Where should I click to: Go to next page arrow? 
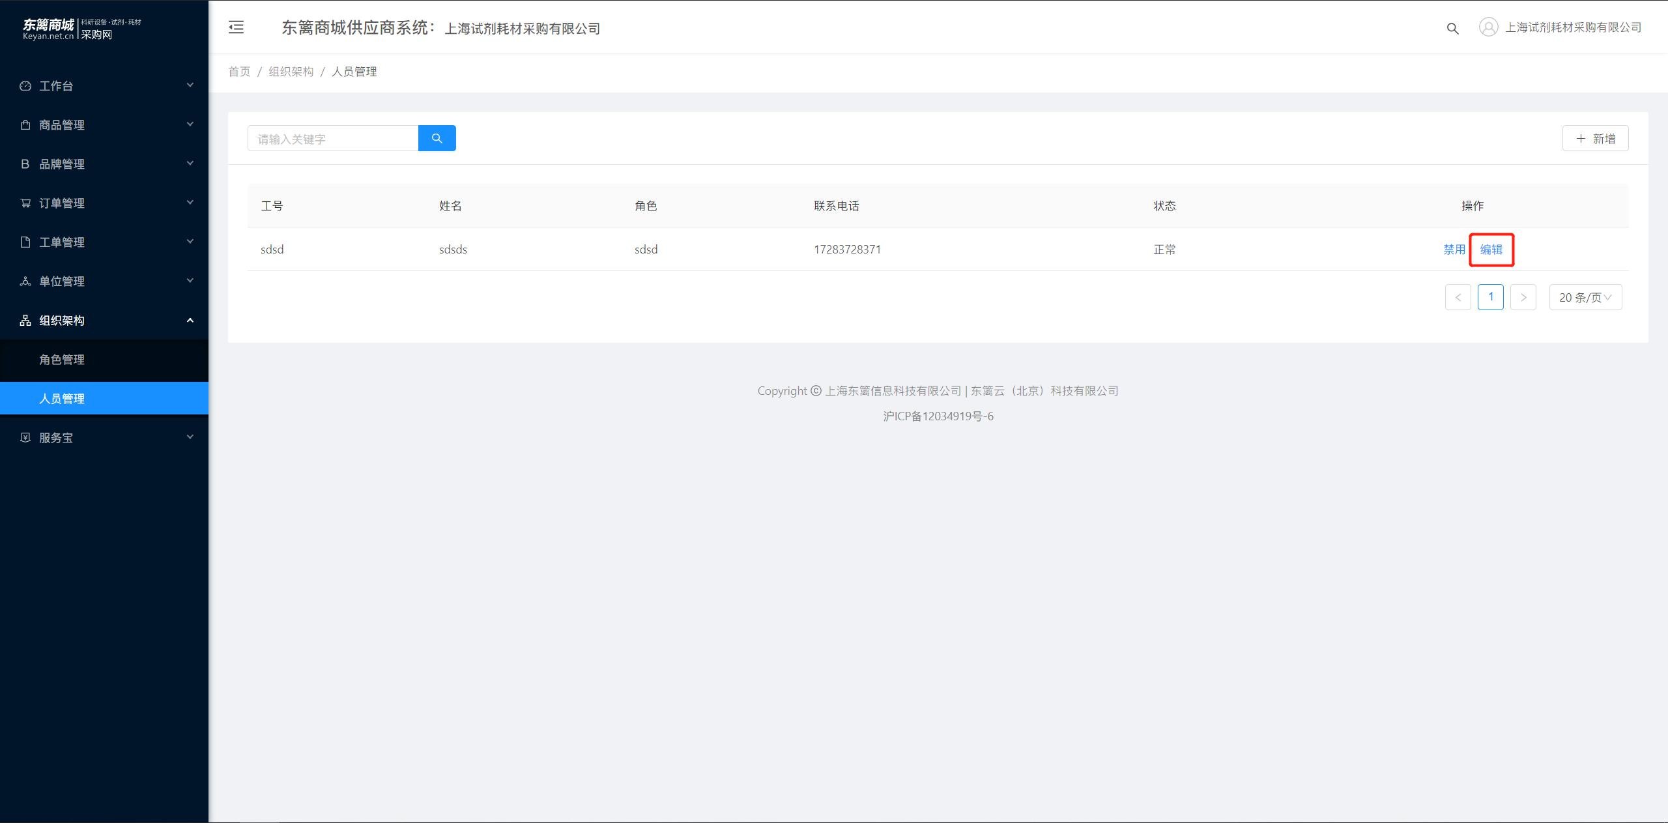click(x=1523, y=297)
